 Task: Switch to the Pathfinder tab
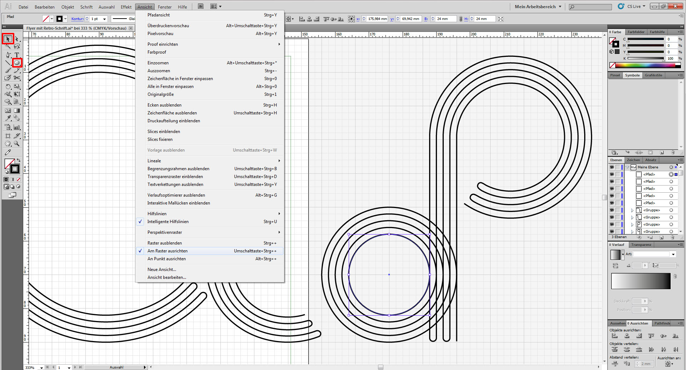point(662,323)
